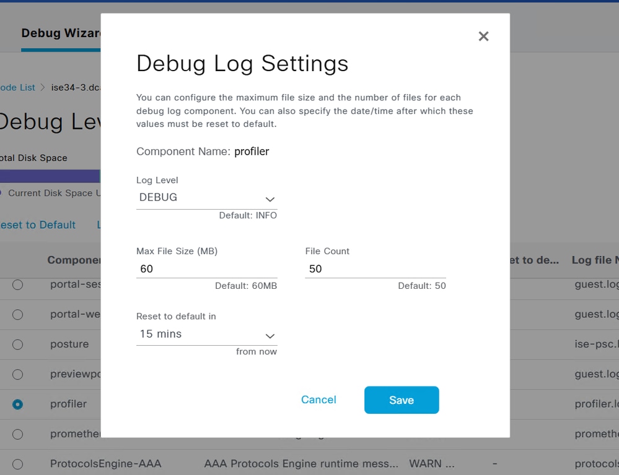Select the posture component radio button
This screenshot has width=619, height=475.
click(x=17, y=344)
